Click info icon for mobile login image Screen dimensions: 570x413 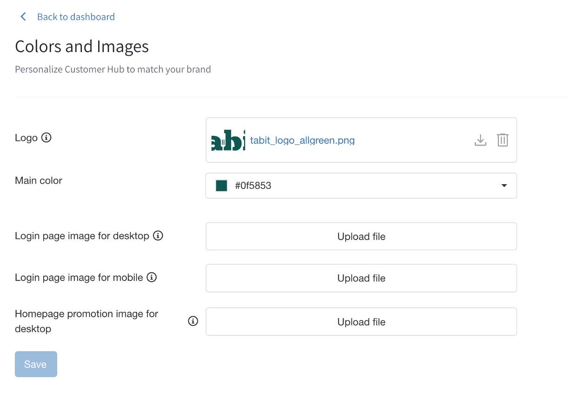click(x=152, y=278)
